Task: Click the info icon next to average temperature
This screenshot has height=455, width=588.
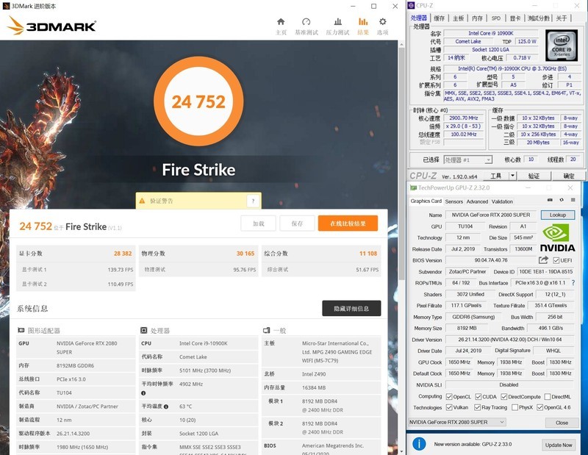Action: (x=166, y=406)
